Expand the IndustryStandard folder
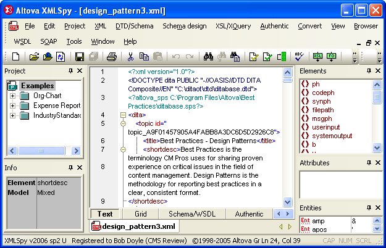This screenshot has height=248, width=386. [12, 115]
